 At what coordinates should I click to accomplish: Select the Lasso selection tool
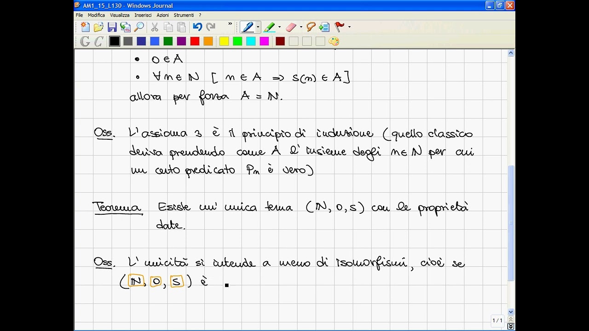pos(311,27)
